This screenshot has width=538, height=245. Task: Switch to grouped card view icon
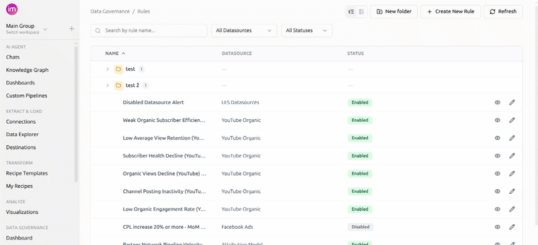[361, 11]
